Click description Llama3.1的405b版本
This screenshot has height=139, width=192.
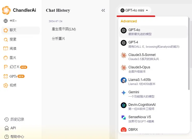tap(142, 84)
